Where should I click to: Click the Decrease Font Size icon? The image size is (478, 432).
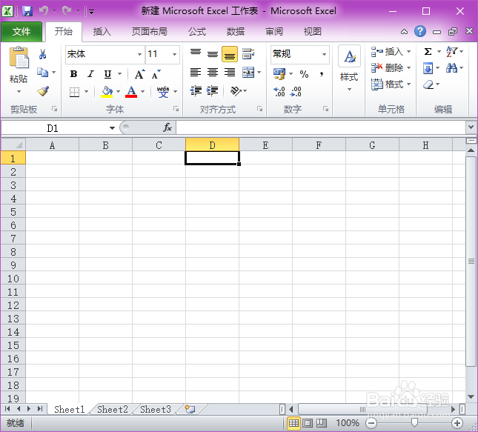coord(156,74)
